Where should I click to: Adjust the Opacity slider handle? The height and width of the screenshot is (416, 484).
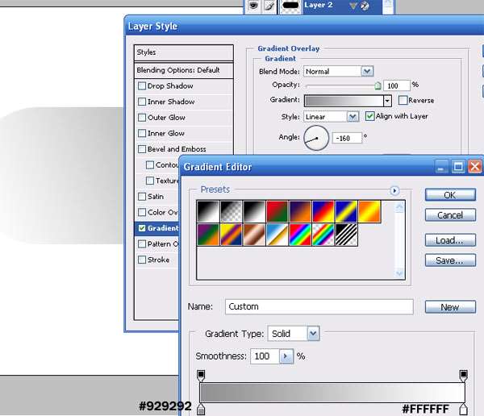tap(378, 85)
